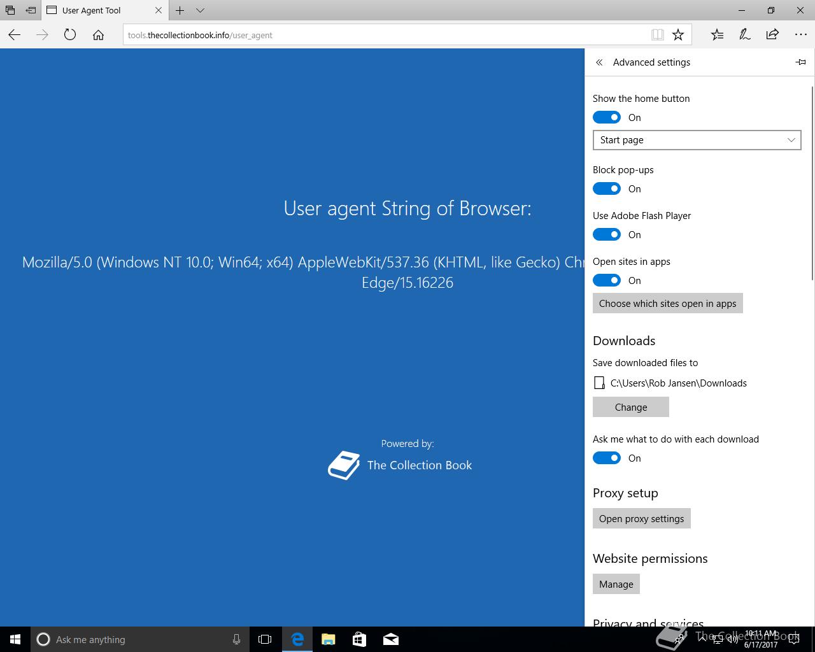Pin the Advanced settings pane
This screenshot has height=652, width=815.
[x=801, y=62]
